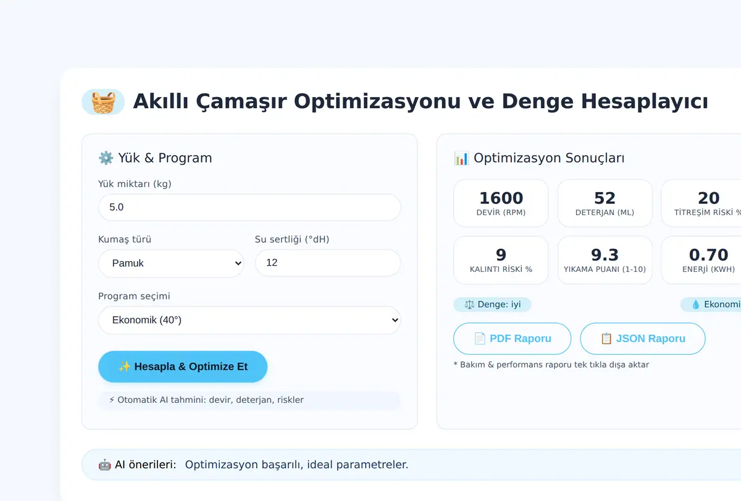Click the Akıllı Çamaşır Optimizasyonu page title
The width and height of the screenshot is (741, 501).
(x=421, y=102)
